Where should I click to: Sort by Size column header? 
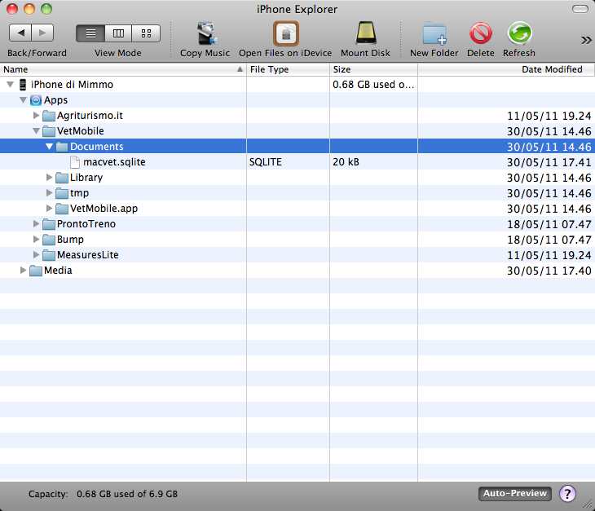(373, 69)
